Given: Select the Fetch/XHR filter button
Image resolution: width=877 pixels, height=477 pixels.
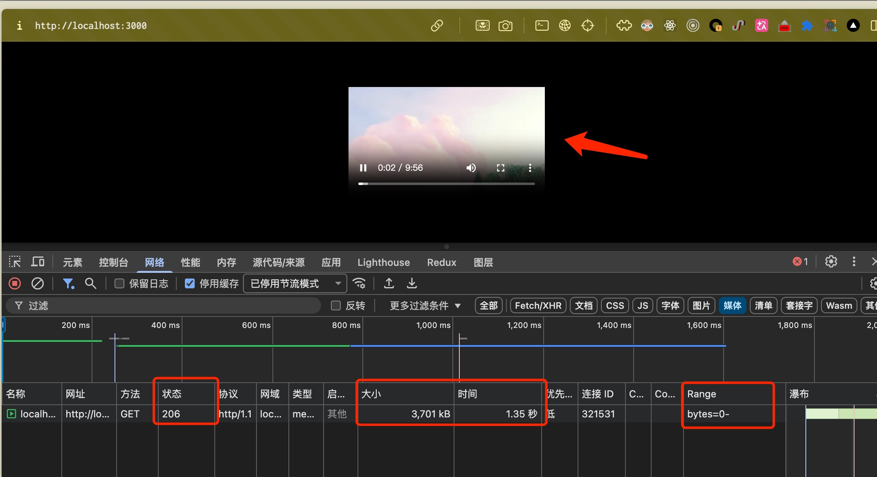Looking at the screenshot, I should tap(538, 305).
